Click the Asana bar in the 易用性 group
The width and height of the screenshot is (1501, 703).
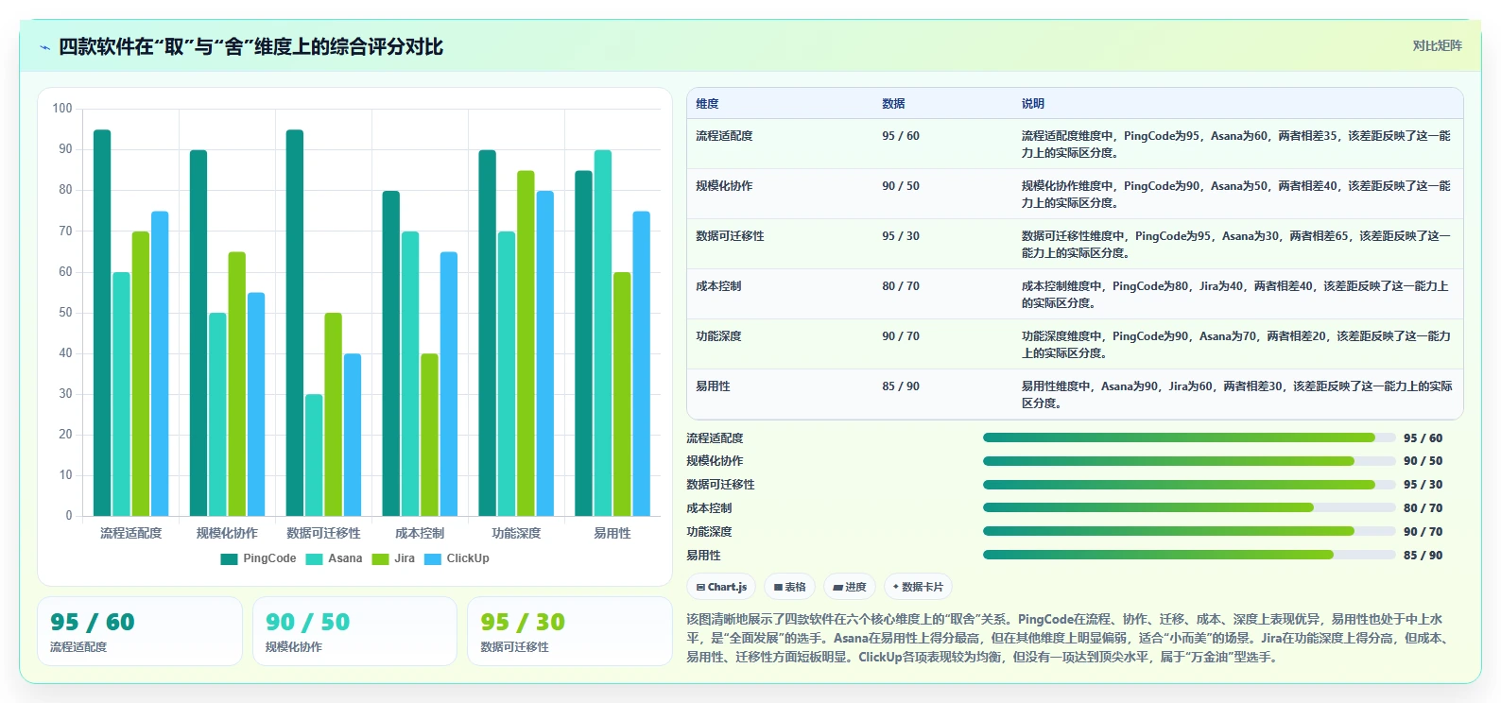(603, 333)
